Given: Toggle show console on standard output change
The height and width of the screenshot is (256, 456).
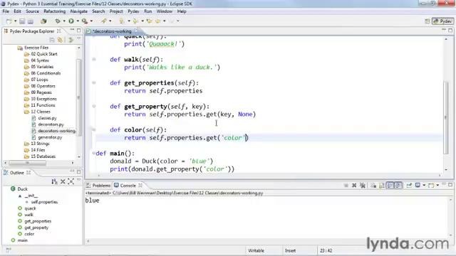Looking at the screenshot, I should (x=390, y=185).
